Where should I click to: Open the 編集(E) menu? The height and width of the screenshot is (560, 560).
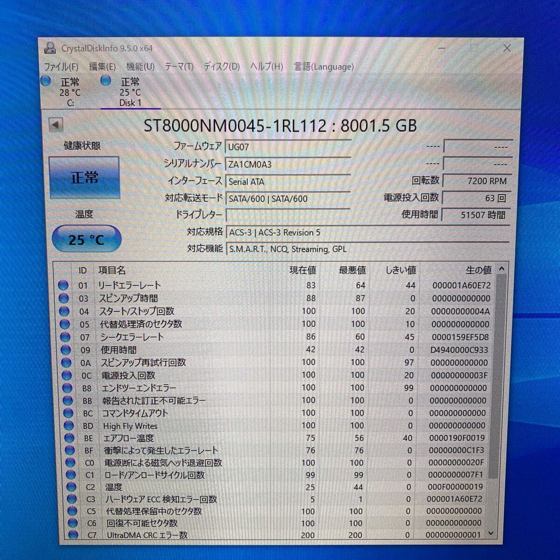[102, 66]
